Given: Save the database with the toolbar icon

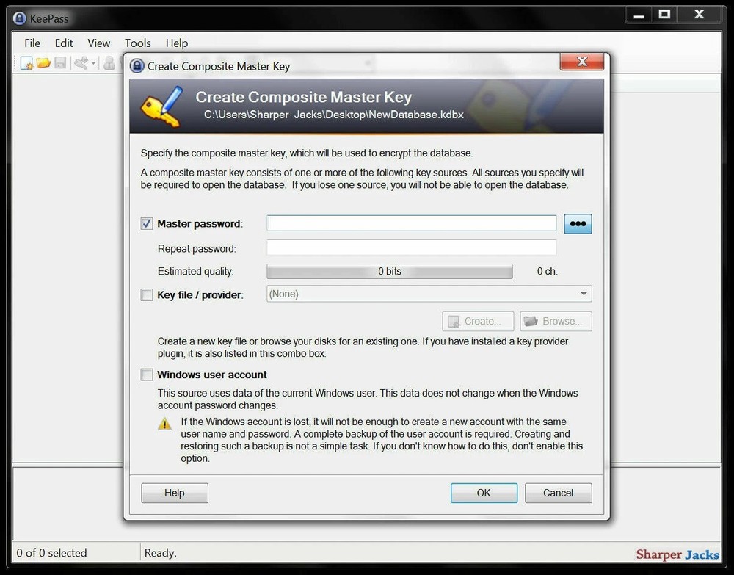Looking at the screenshot, I should (60, 63).
